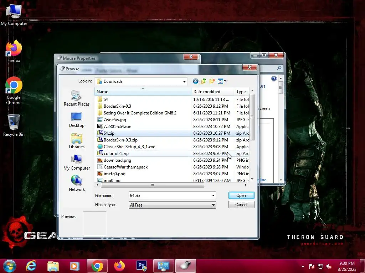Click search icon in background window

point(279,68)
